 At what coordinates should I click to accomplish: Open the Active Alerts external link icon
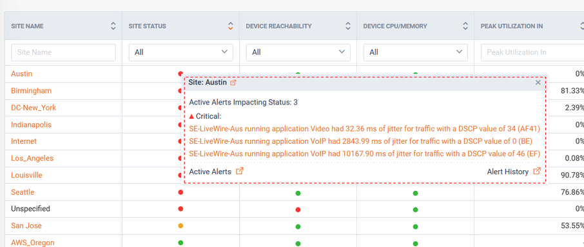point(240,172)
